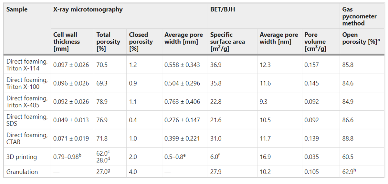
Task: Select the 88.8 open porosity value
Action: pos(348,138)
